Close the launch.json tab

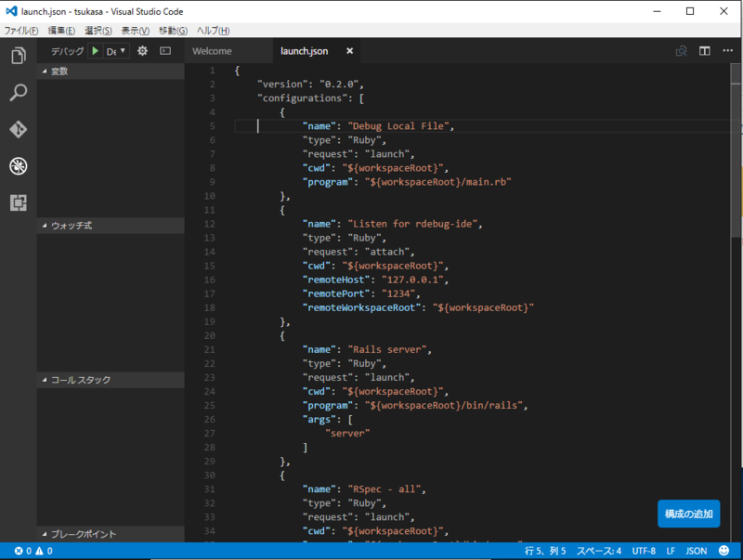pyautogui.click(x=350, y=51)
